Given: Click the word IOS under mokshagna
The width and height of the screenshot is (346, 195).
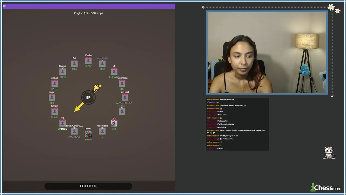Looking at the screenshot, I should pyautogui.click(x=122, y=89).
